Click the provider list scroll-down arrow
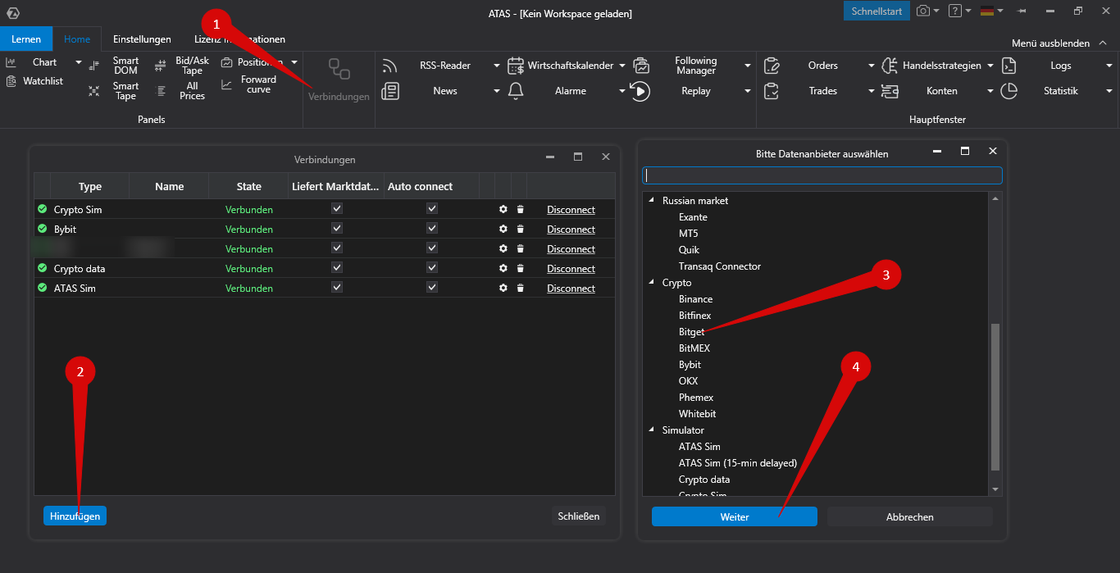 click(x=996, y=489)
